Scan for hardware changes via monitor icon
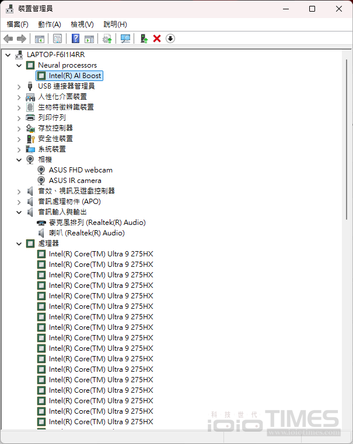 (125, 38)
